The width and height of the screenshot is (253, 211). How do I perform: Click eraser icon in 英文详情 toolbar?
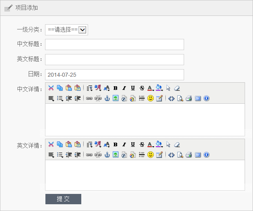(177, 145)
